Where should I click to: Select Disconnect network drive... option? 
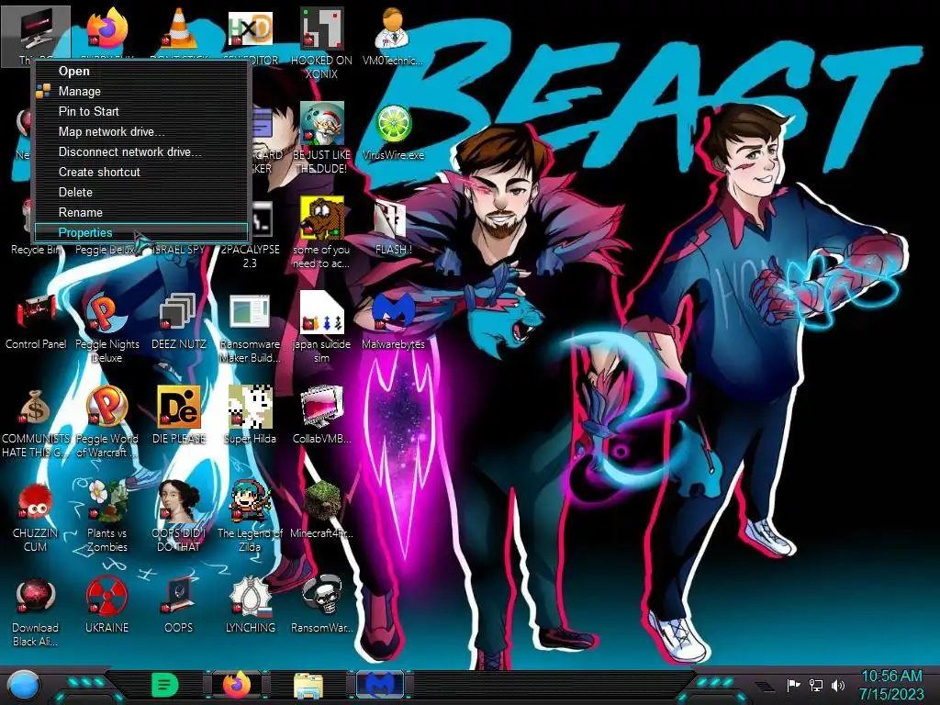tap(141, 152)
